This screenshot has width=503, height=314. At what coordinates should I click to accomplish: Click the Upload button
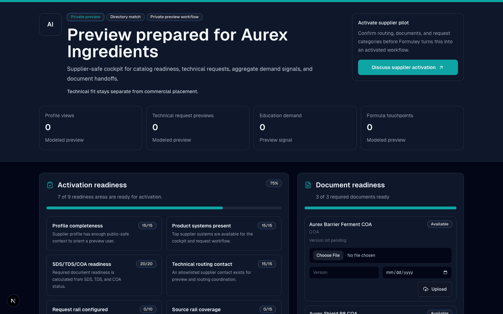coord(435,289)
